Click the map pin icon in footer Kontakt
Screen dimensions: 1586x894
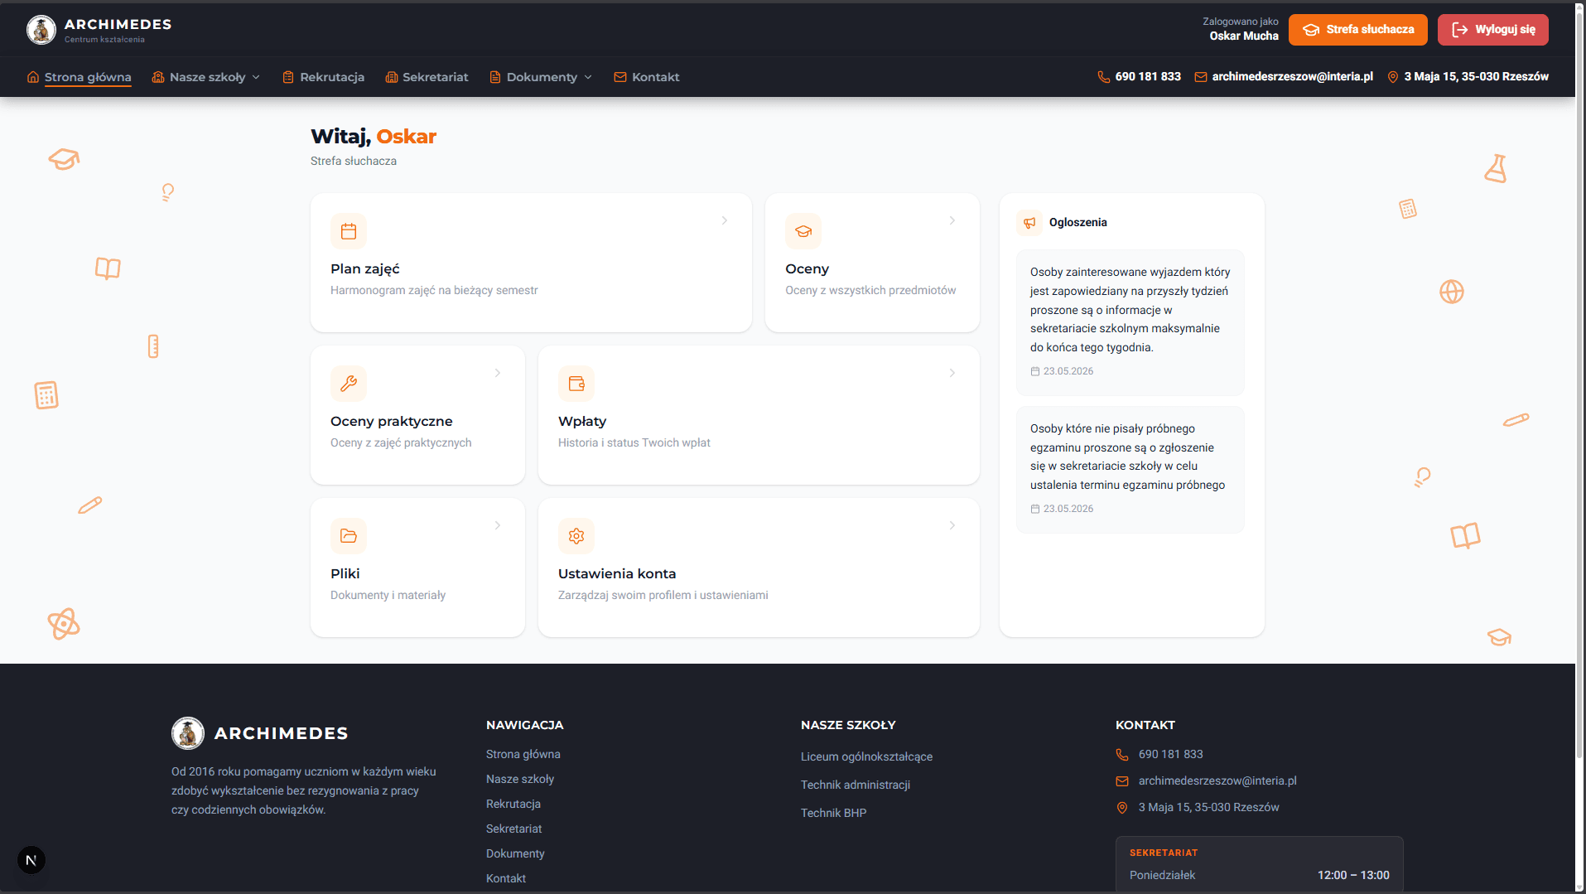[1122, 808]
